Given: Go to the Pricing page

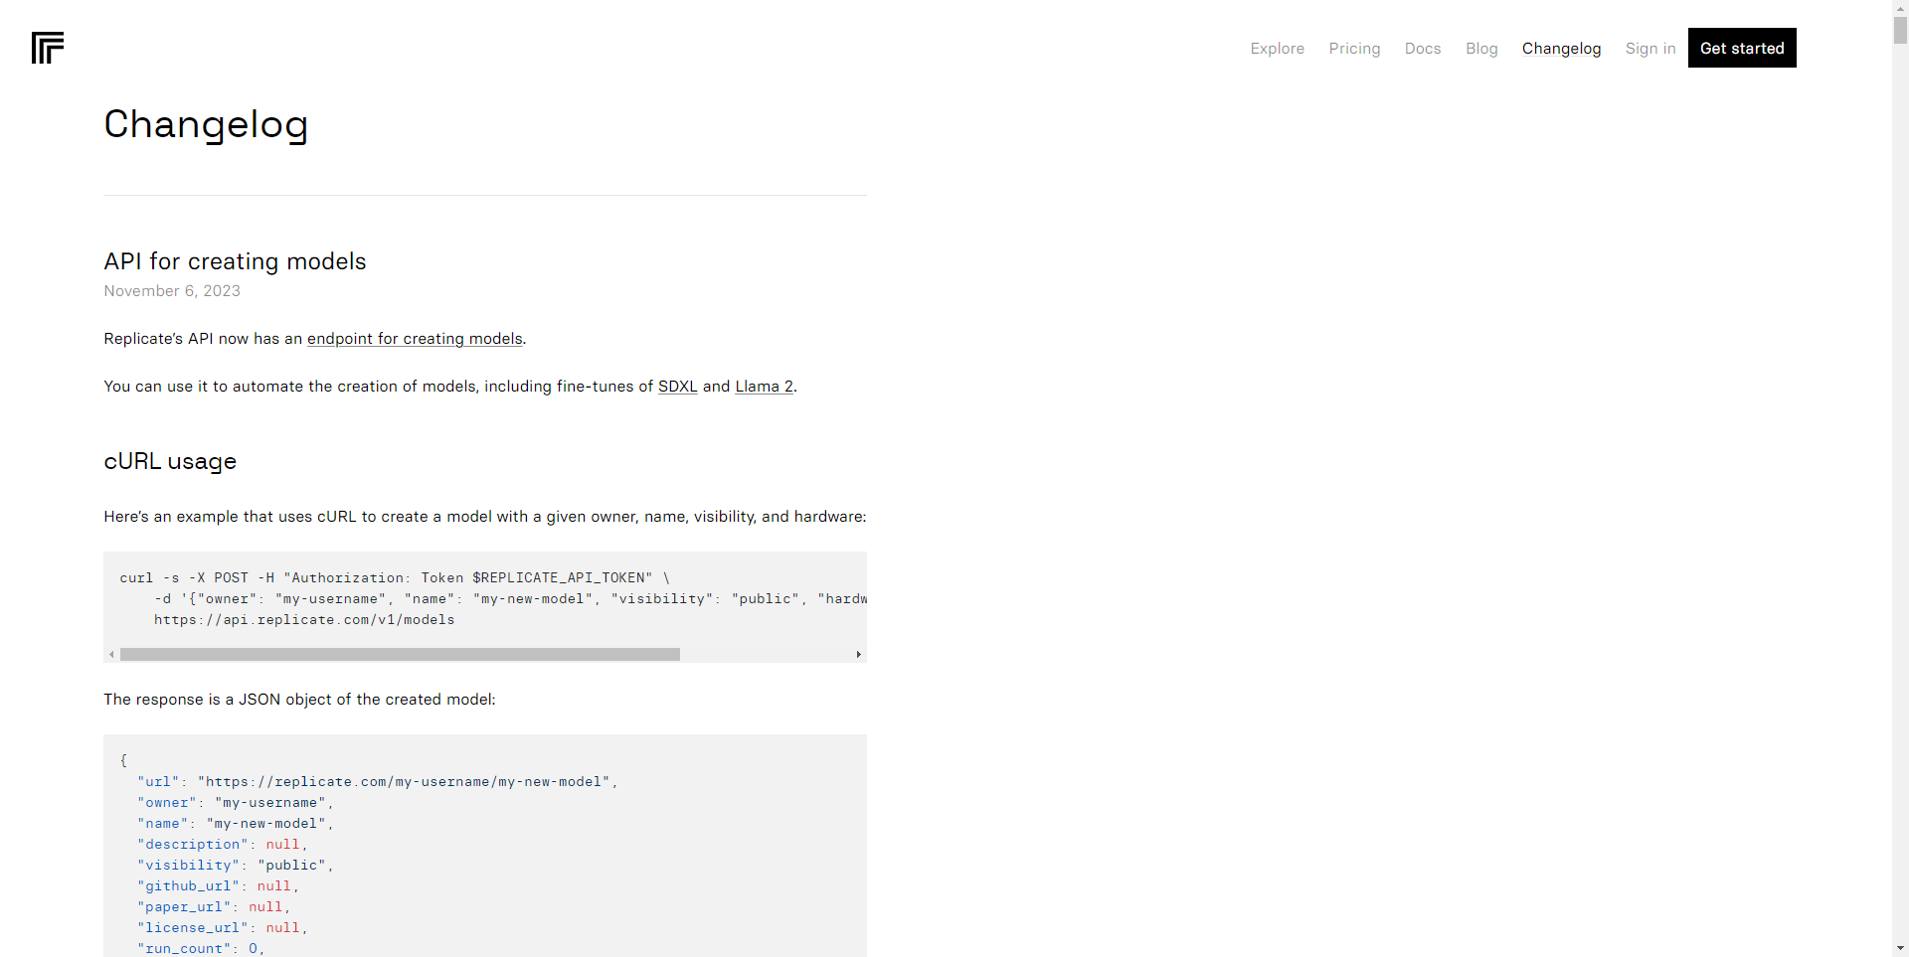Looking at the screenshot, I should 1354,48.
